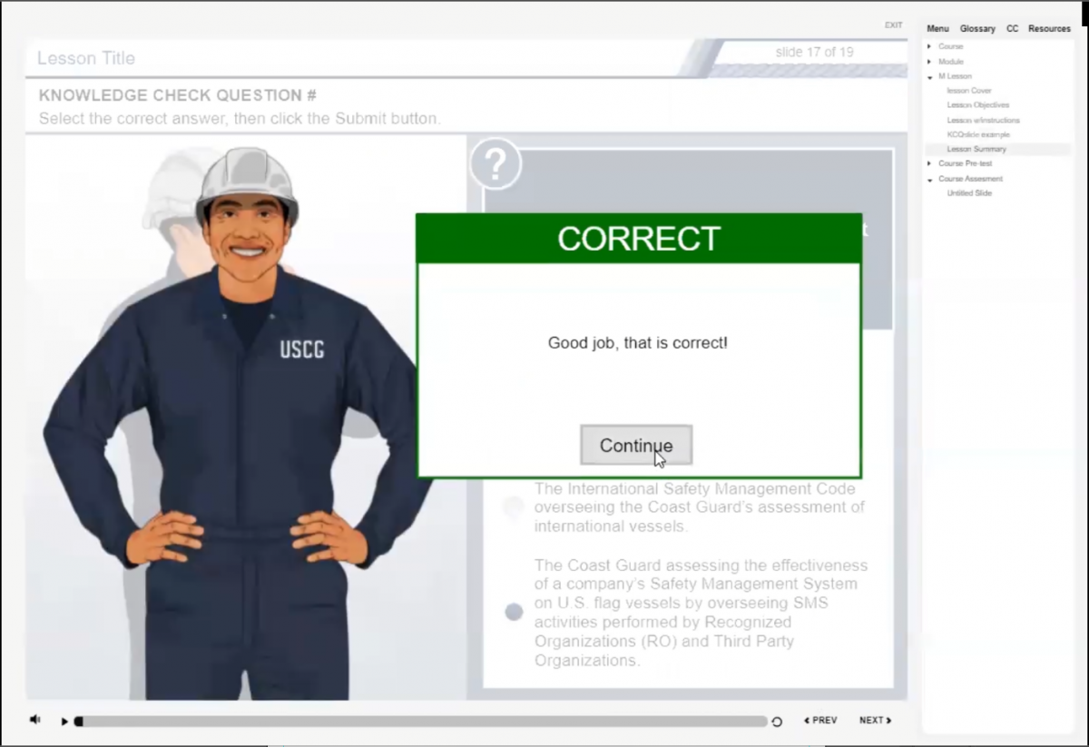Open Lesson Objectives slide in menu

click(977, 105)
